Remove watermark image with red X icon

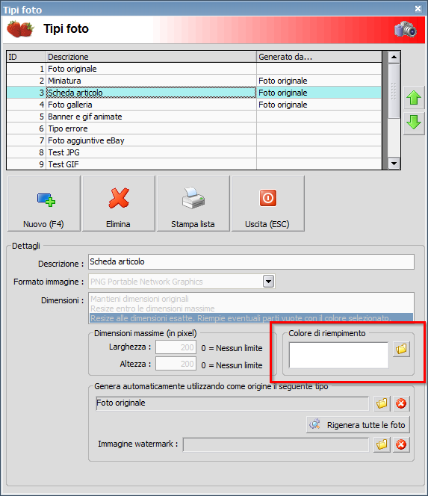[401, 444]
